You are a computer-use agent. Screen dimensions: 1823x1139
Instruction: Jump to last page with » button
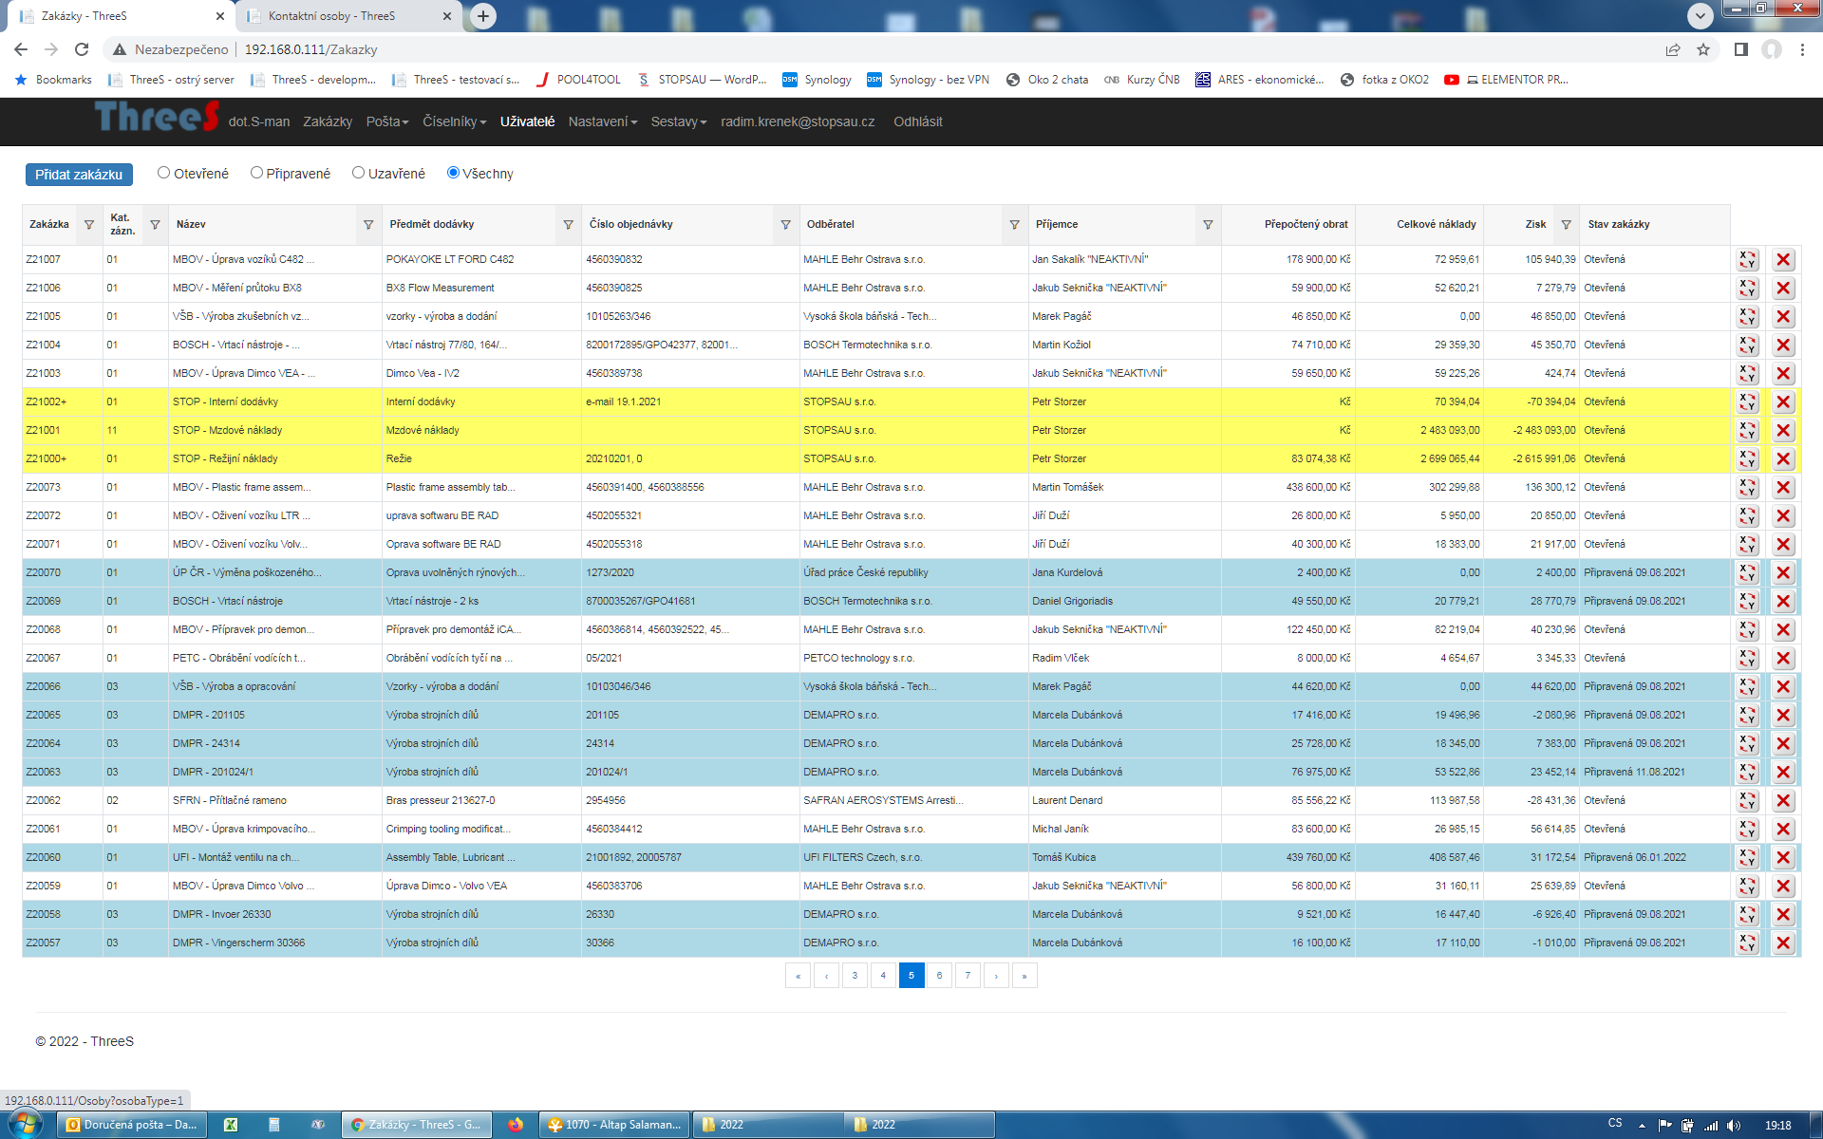1024,975
